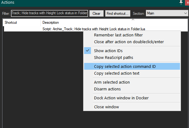Enable Show ReaScript paths option
Screen dimensions: 189x128
[113, 57]
